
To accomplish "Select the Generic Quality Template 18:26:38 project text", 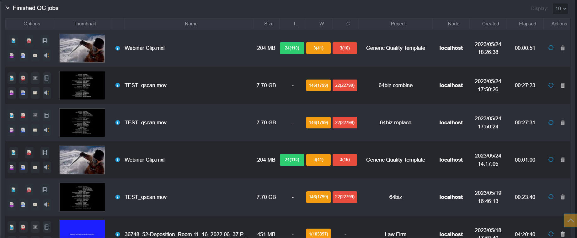I will click(396, 48).
